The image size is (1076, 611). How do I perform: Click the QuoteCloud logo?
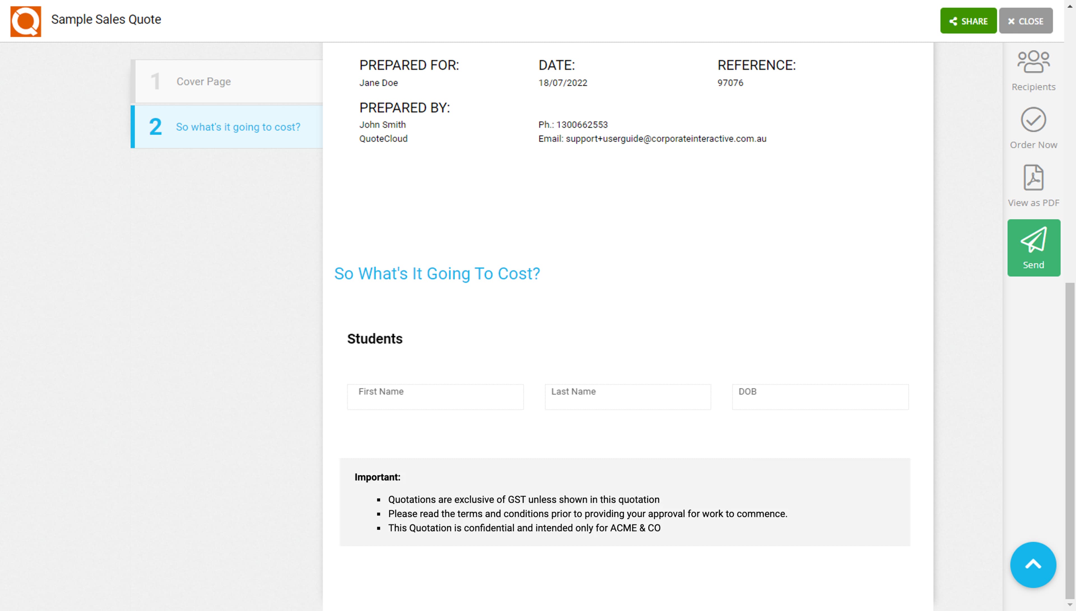click(x=25, y=20)
